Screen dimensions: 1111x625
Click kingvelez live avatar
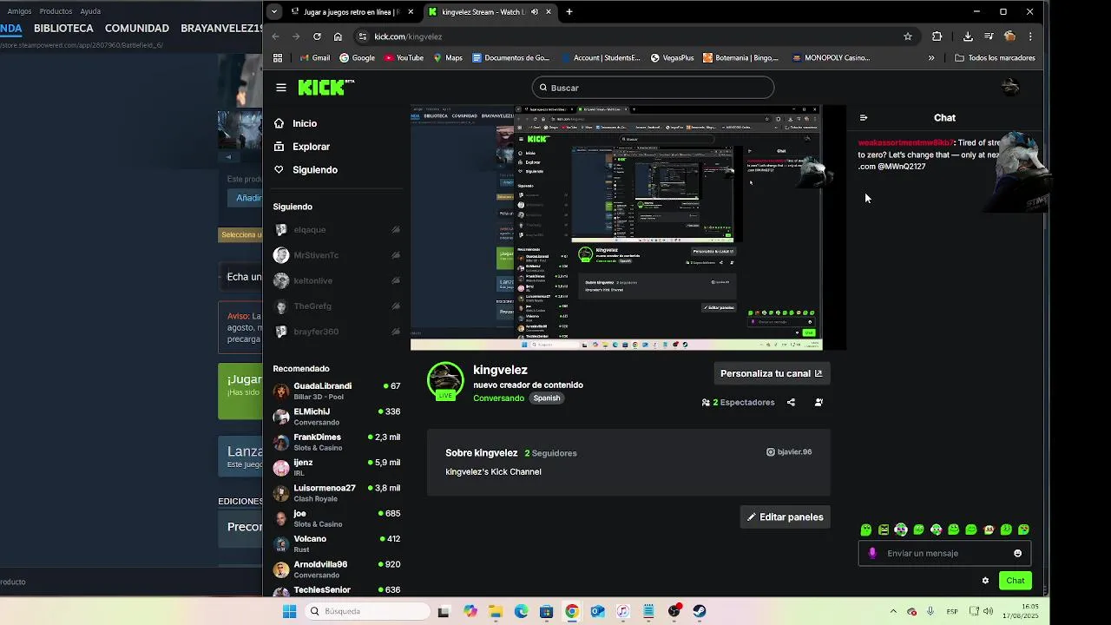click(x=445, y=380)
